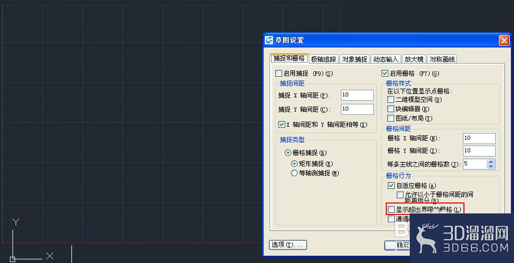Image resolution: width=514 pixels, height=263 pixels.
Task: Click the 栅格 Y 轴间距 input field
Action: 479,151
